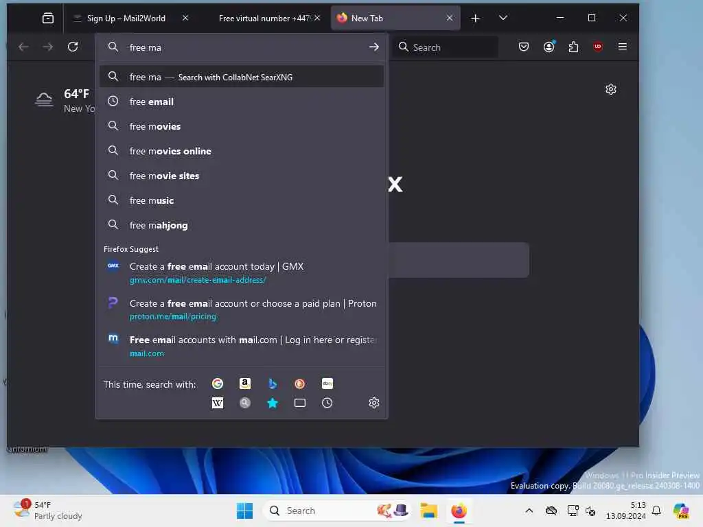Choose 'free movie sites' suggestion

click(242, 176)
